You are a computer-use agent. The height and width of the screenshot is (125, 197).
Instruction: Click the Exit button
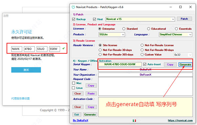[x=77, y=115]
